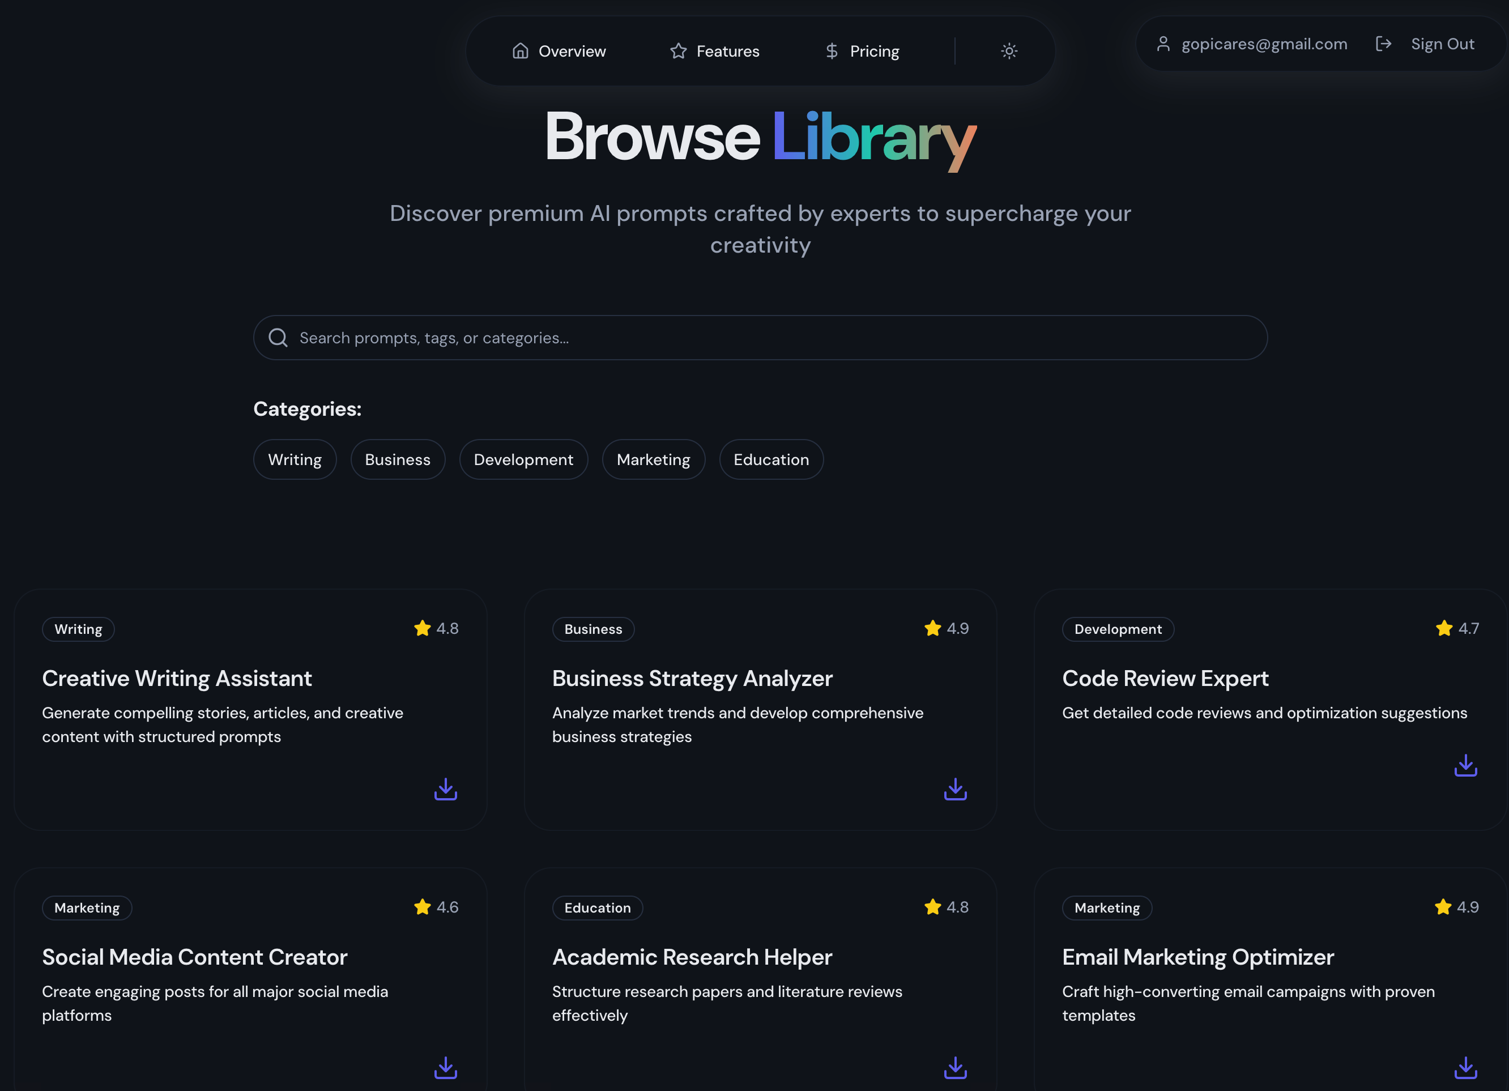Click the star rating on Creative Writing Assistant

(436, 628)
